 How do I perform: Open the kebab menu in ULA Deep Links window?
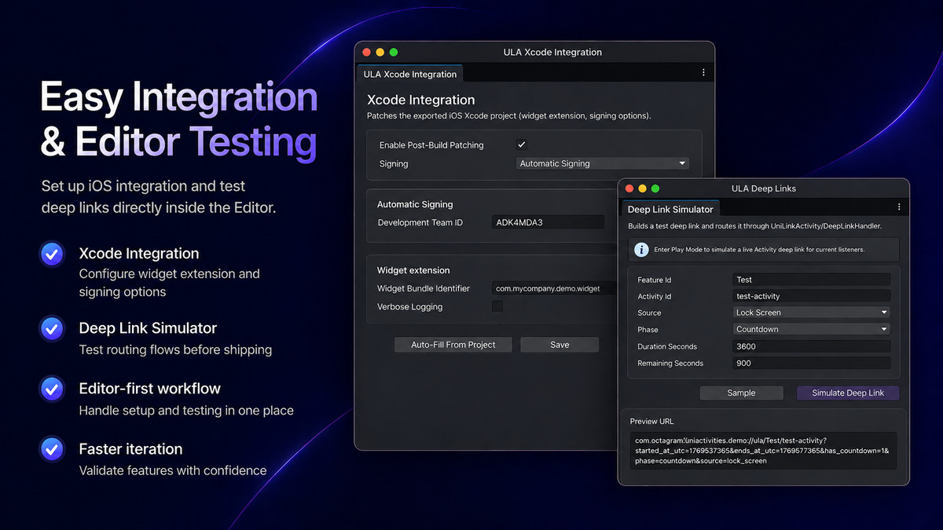point(899,207)
